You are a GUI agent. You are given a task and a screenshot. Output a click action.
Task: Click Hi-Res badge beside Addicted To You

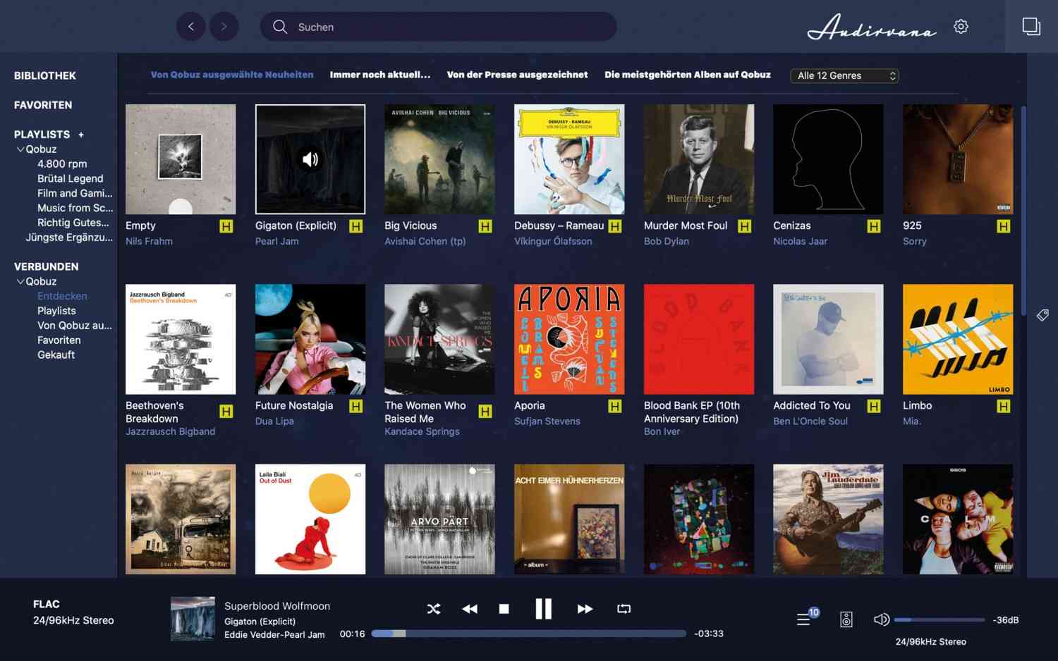(874, 406)
